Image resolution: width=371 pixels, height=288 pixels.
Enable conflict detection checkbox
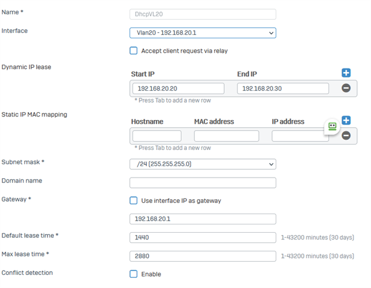click(134, 274)
